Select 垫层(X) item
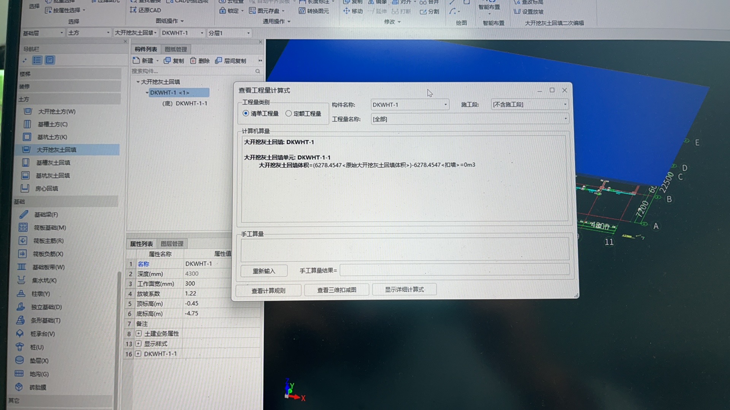 39,361
